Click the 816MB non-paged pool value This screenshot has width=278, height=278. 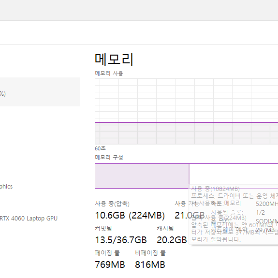(150, 264)
